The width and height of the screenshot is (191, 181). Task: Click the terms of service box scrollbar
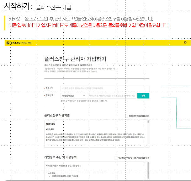[x=148, y=122]
